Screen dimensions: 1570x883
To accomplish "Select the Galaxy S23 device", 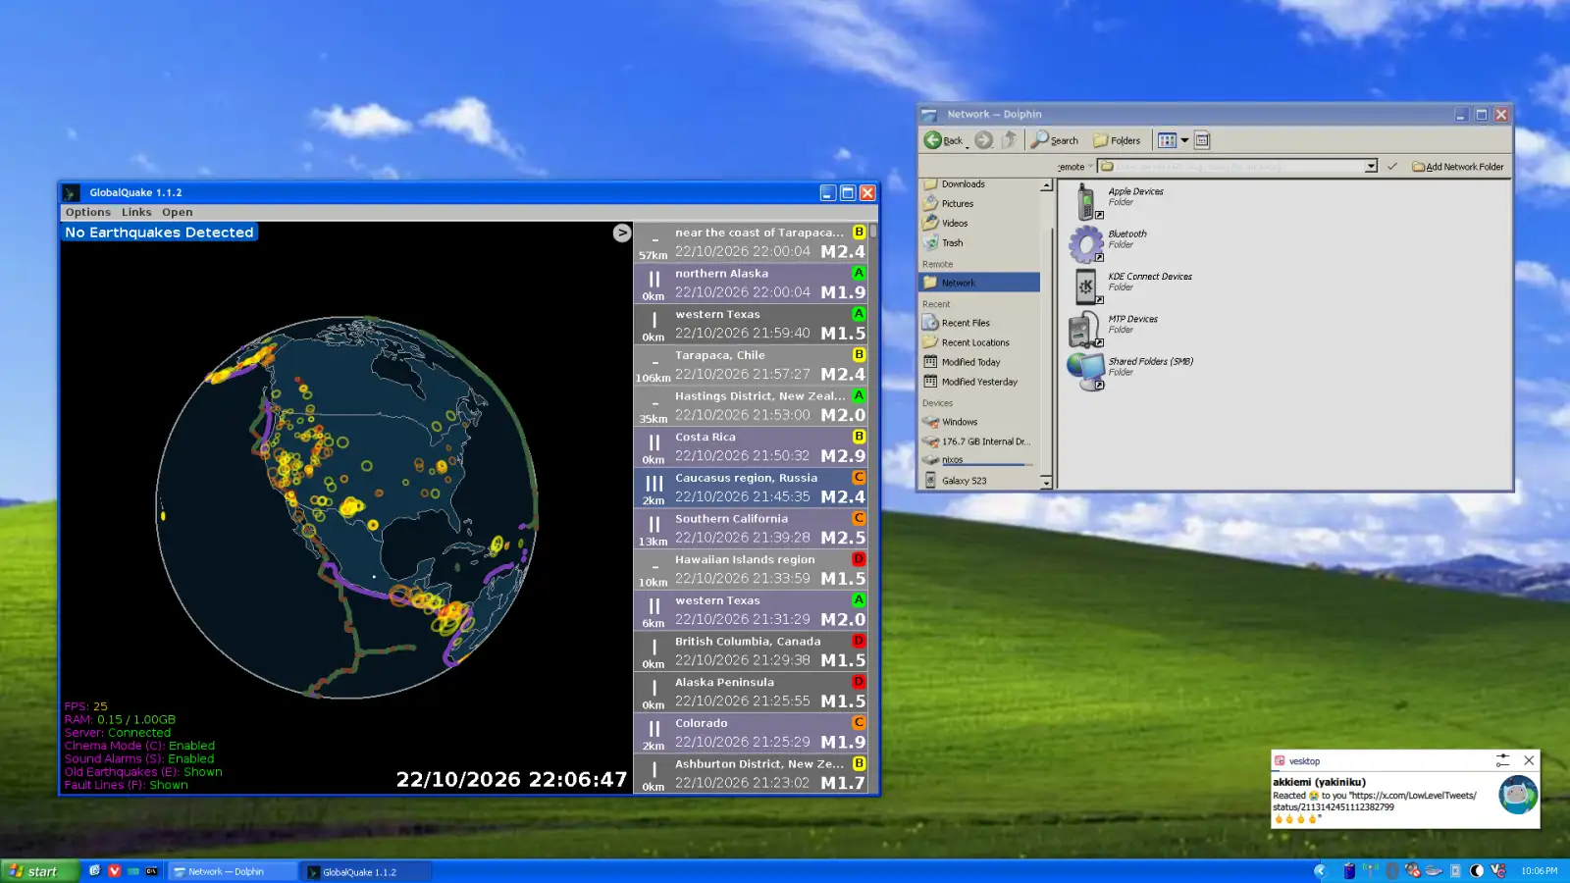I will [x=979, y=481].
